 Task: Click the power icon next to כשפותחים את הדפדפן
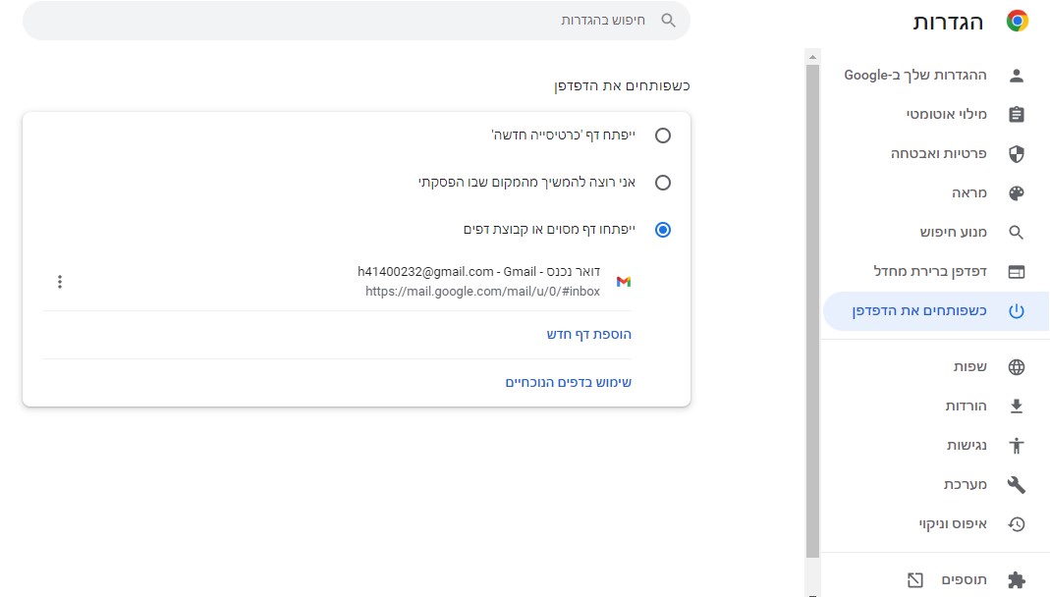click(x=1017, y=310)
